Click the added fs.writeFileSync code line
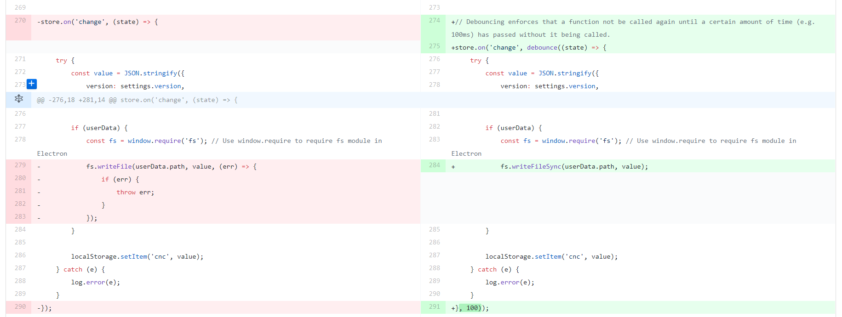Screen dimensions: 842x317 pyautogui.click(x=574, y=167)
